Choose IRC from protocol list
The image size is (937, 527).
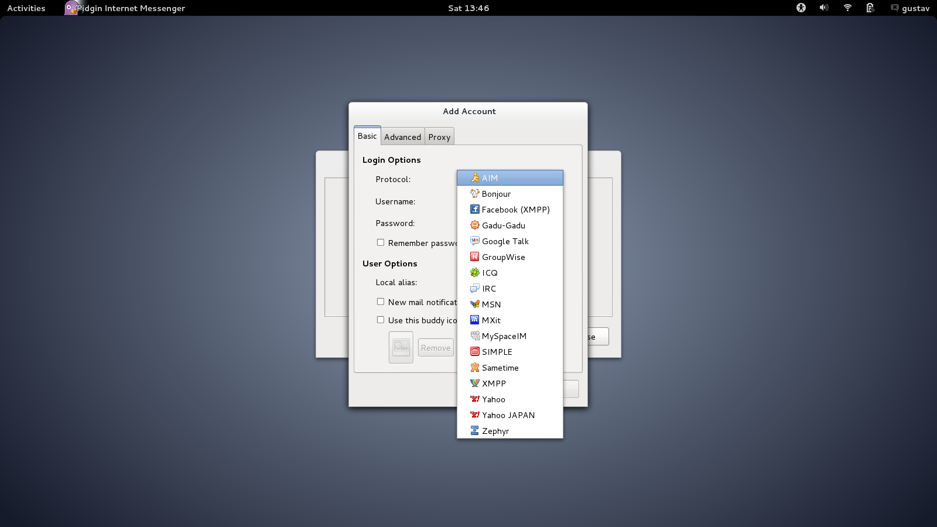(510, 288)
